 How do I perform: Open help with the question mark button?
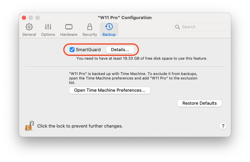pyautogui.click(x=223, y=126)
